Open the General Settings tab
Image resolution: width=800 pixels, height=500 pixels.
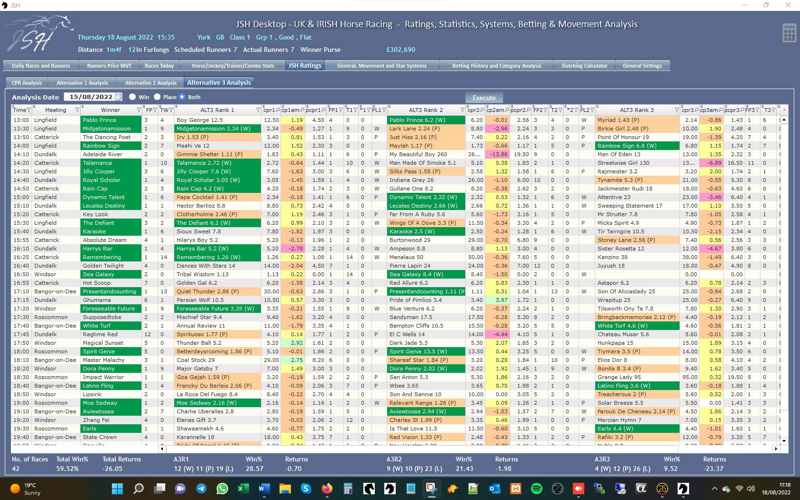tap(642, 66)
